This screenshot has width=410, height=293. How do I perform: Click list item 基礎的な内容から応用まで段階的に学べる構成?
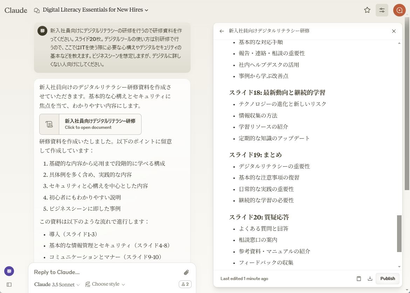click(x=107, y=163)
